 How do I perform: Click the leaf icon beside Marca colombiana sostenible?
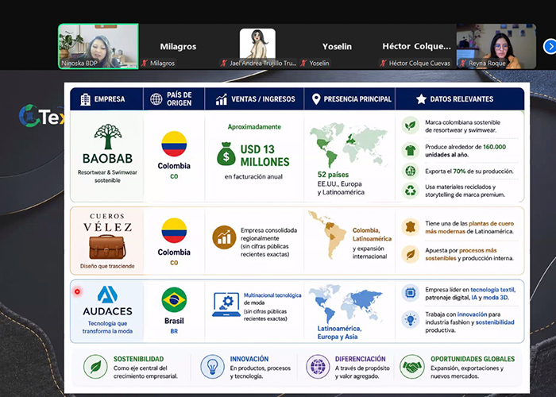pyautogui.click(x=411, y=125)
